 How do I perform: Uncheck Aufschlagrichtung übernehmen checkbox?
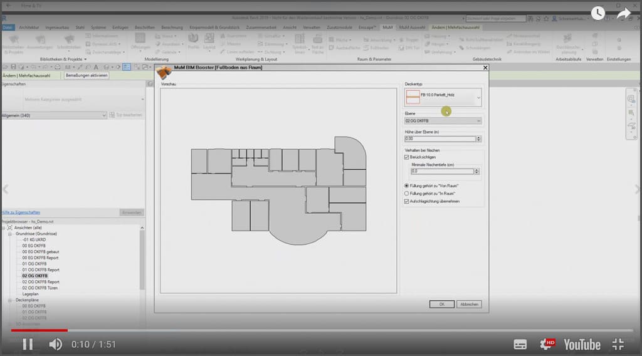(408, 201)
